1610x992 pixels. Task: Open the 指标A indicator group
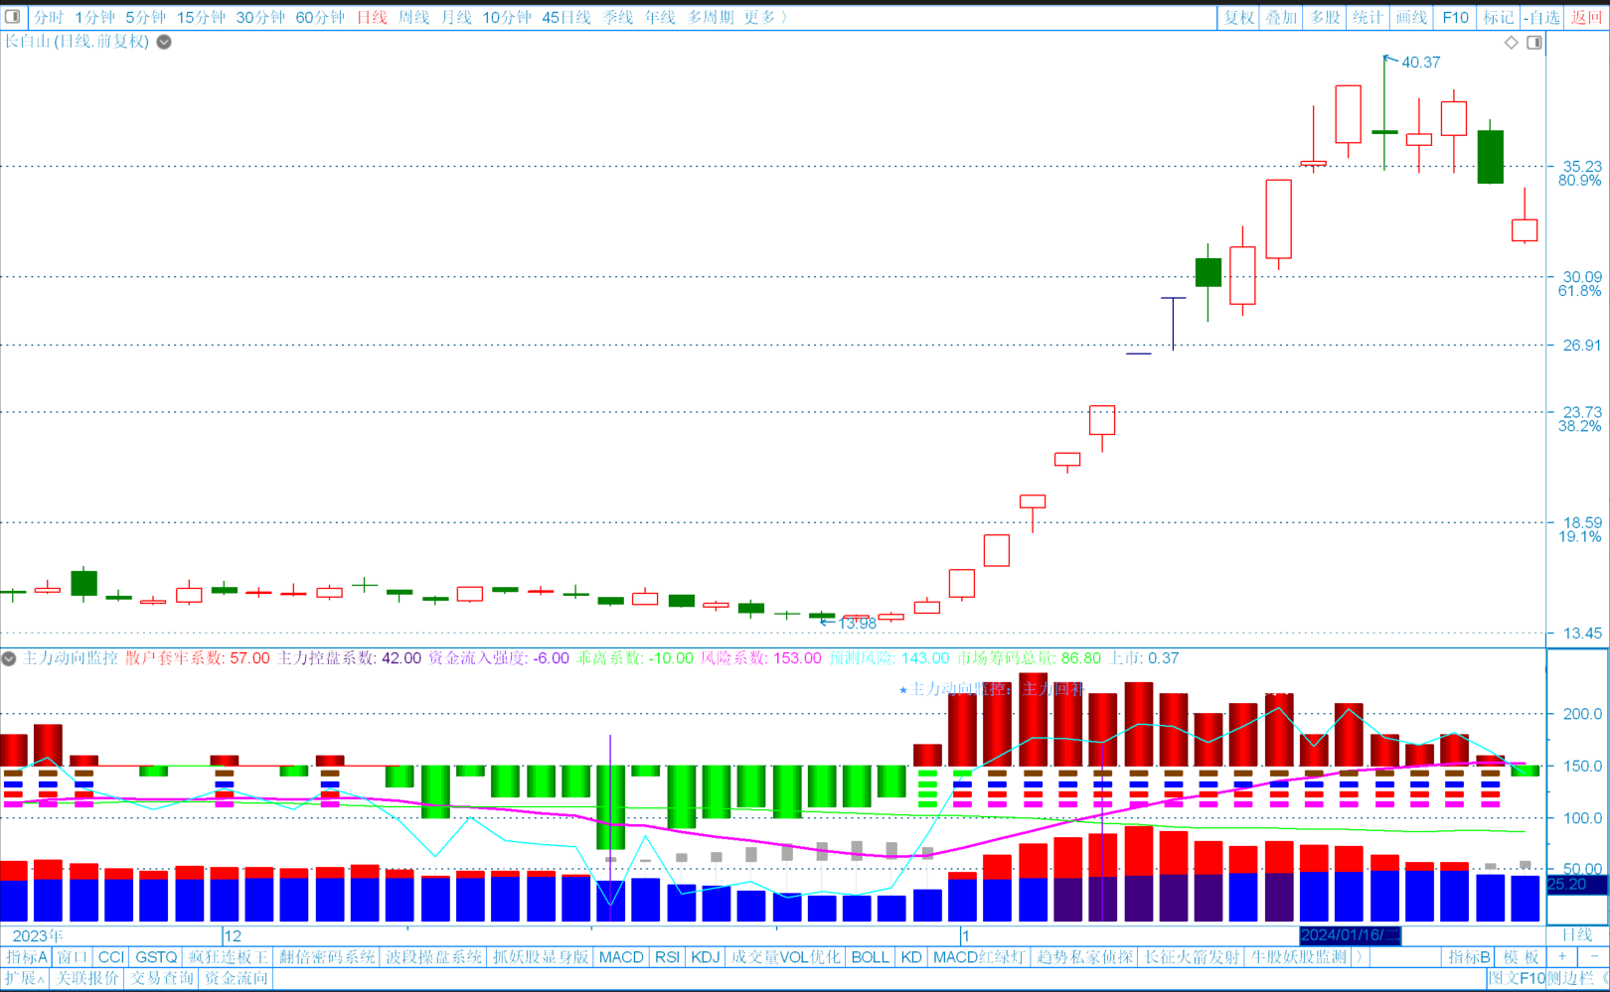pos(27,957)
